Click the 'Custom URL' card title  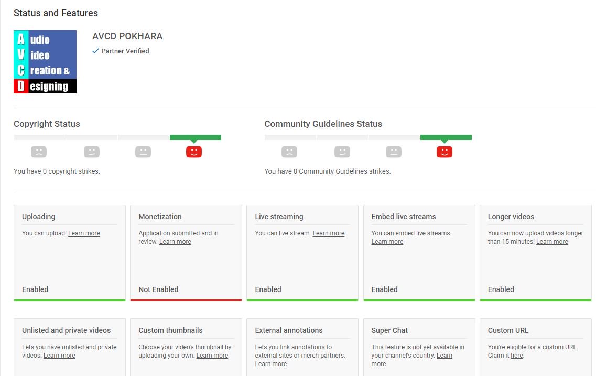coord(508,330)
